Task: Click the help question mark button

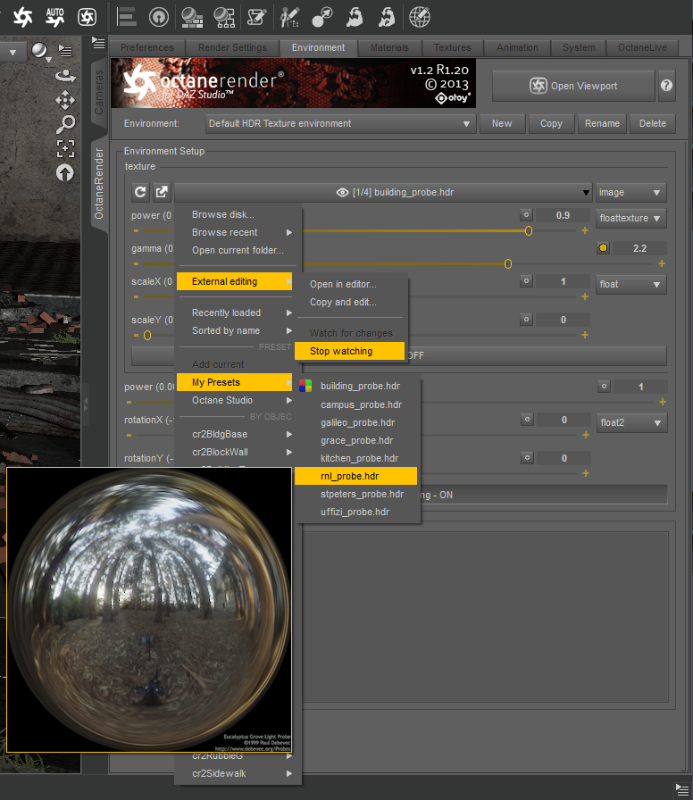Action: click(x=666, y=85)
